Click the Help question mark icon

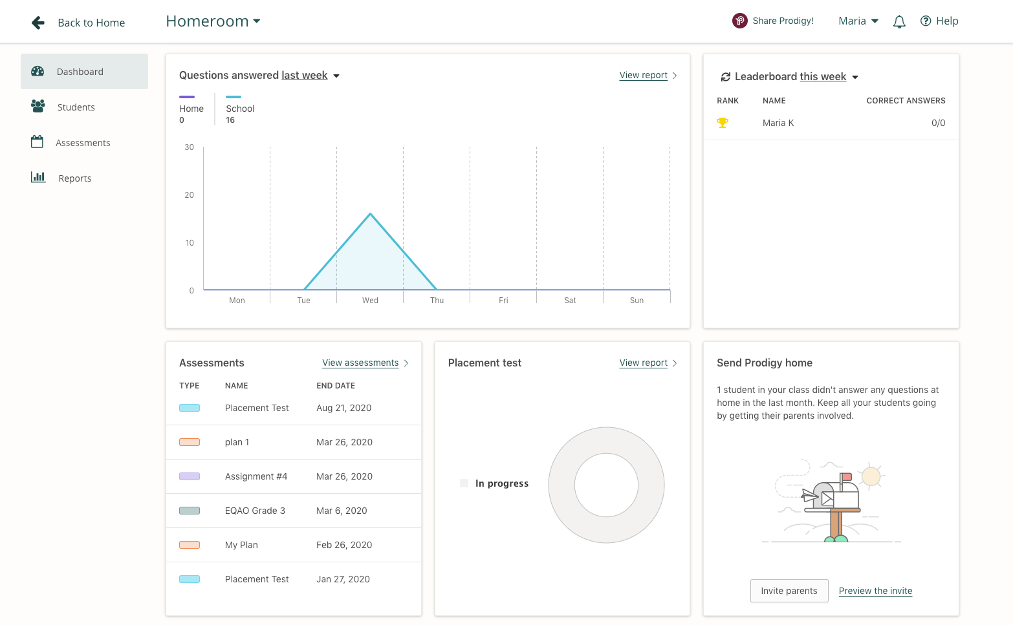click(x=925, y=21)
